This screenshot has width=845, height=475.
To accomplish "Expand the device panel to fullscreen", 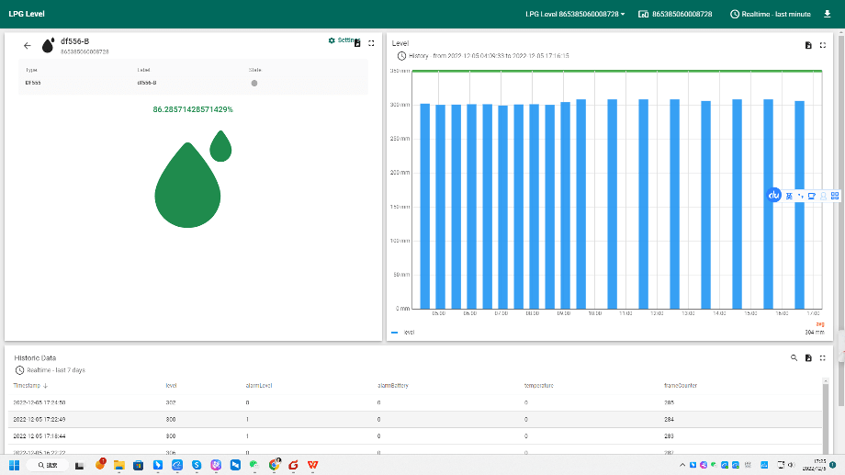I will (371, 43).
